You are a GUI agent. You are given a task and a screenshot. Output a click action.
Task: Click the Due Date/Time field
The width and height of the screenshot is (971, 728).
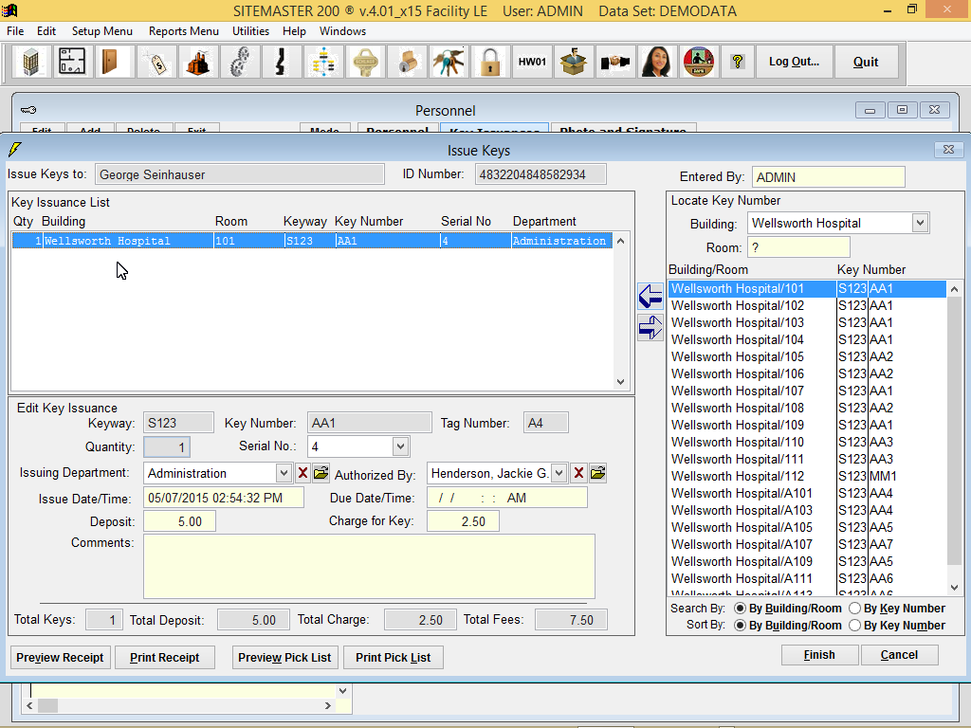tap(507, 498)
